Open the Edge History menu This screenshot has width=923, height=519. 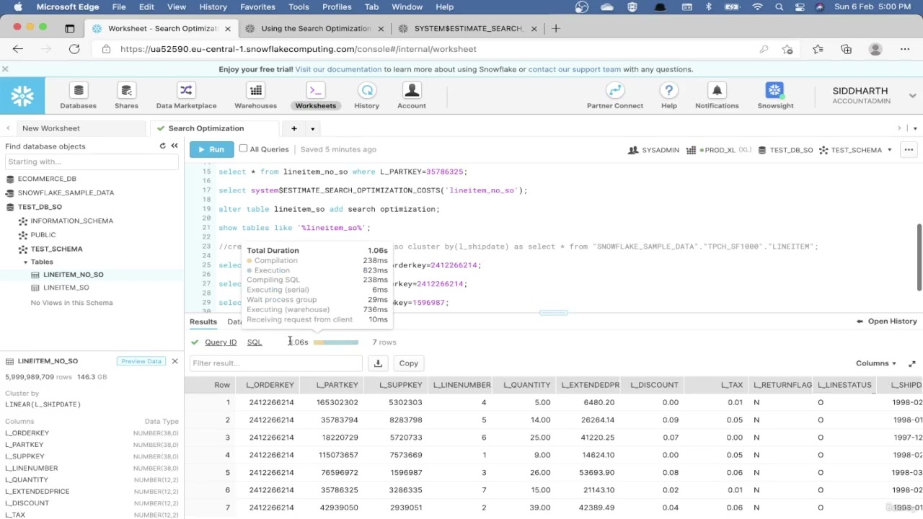213,6
